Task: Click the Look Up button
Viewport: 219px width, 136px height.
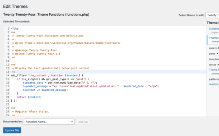Action: (x=83, y=122)
